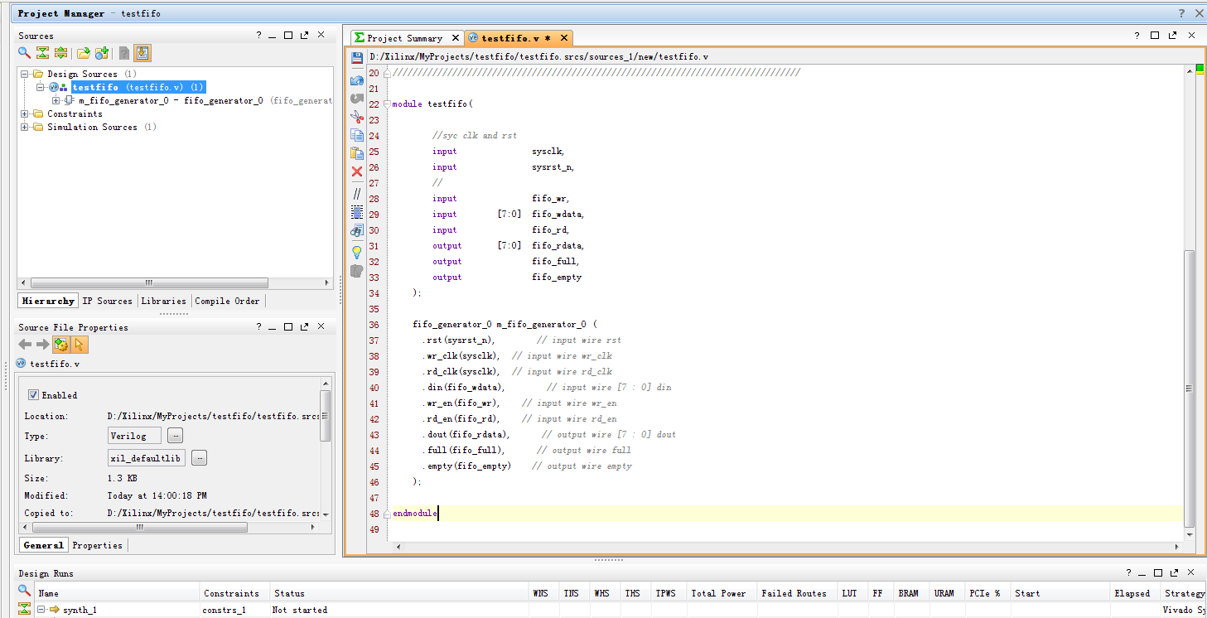Click the Find binoculars icon in editor

click(x=357, y=230)
